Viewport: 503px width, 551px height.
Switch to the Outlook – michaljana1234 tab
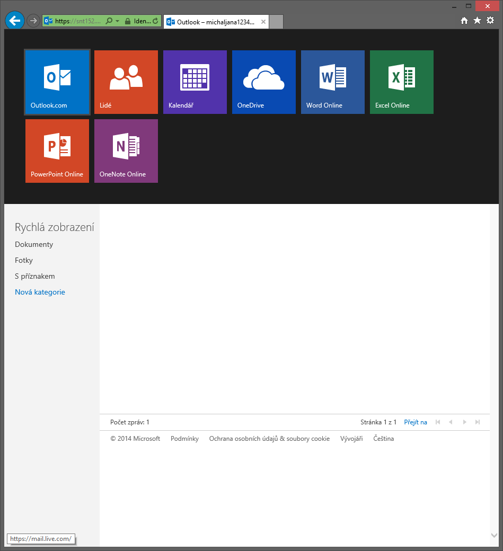[212, 22]
